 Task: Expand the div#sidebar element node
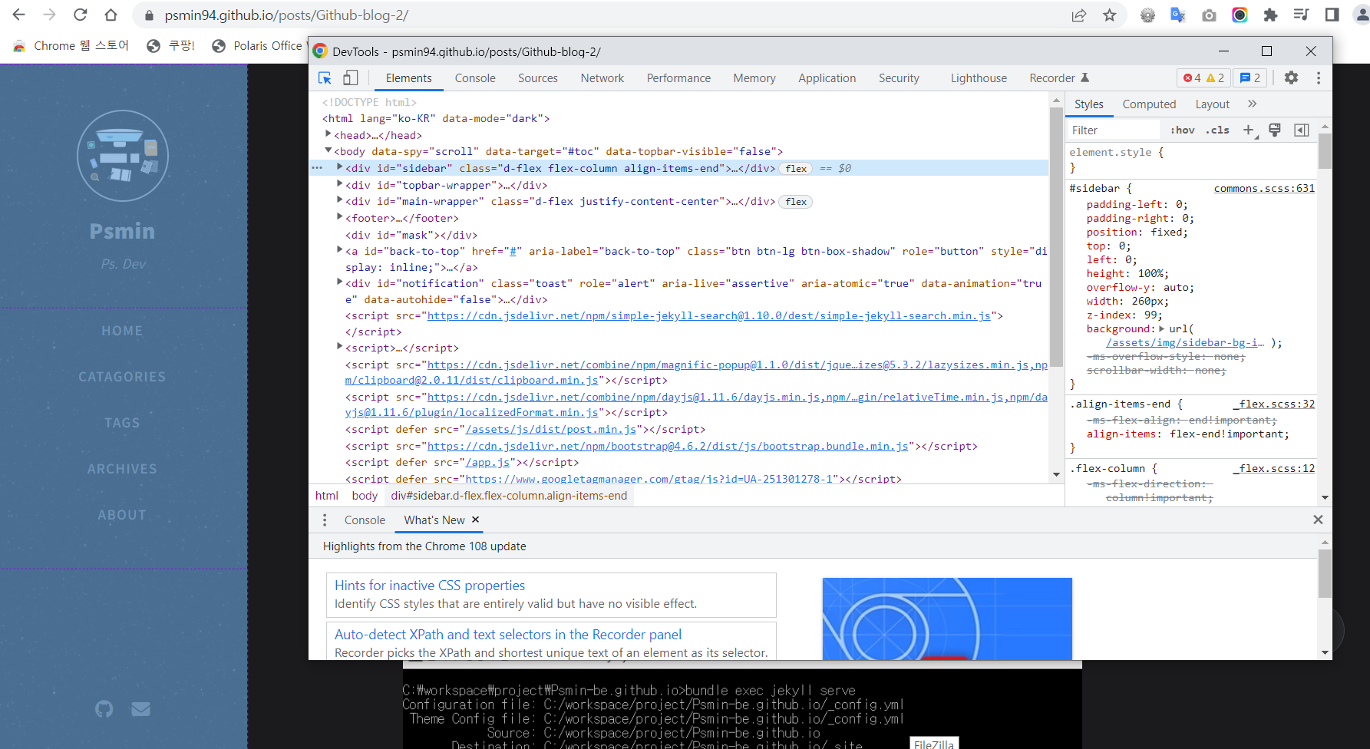(340, 167)
